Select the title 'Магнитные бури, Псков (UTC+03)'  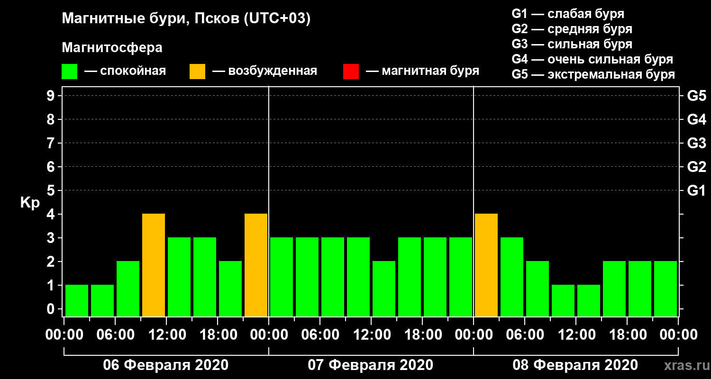[x=186, y=19]
